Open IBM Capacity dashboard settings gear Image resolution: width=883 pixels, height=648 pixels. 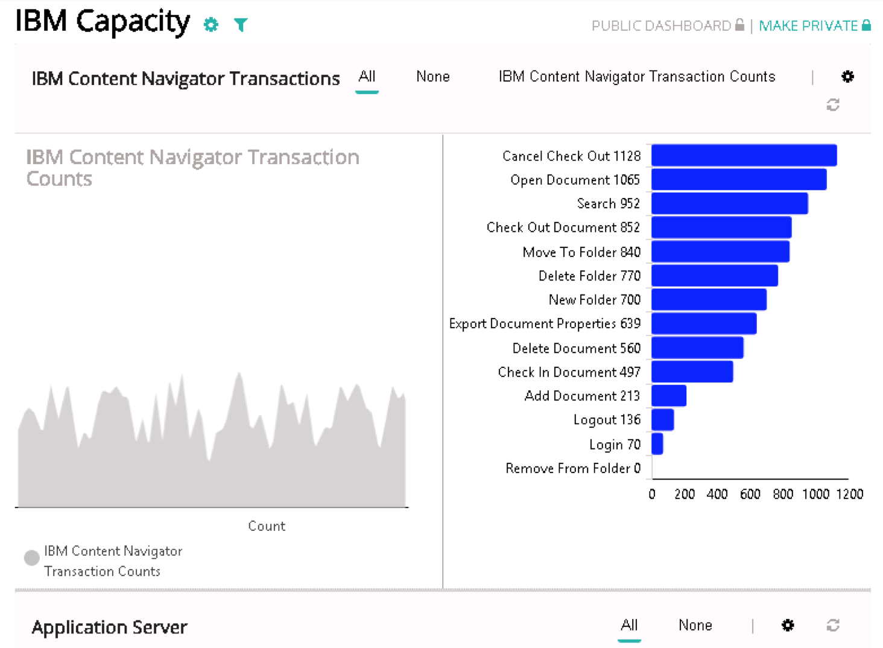pyautogui.click(x=210, y=25)
